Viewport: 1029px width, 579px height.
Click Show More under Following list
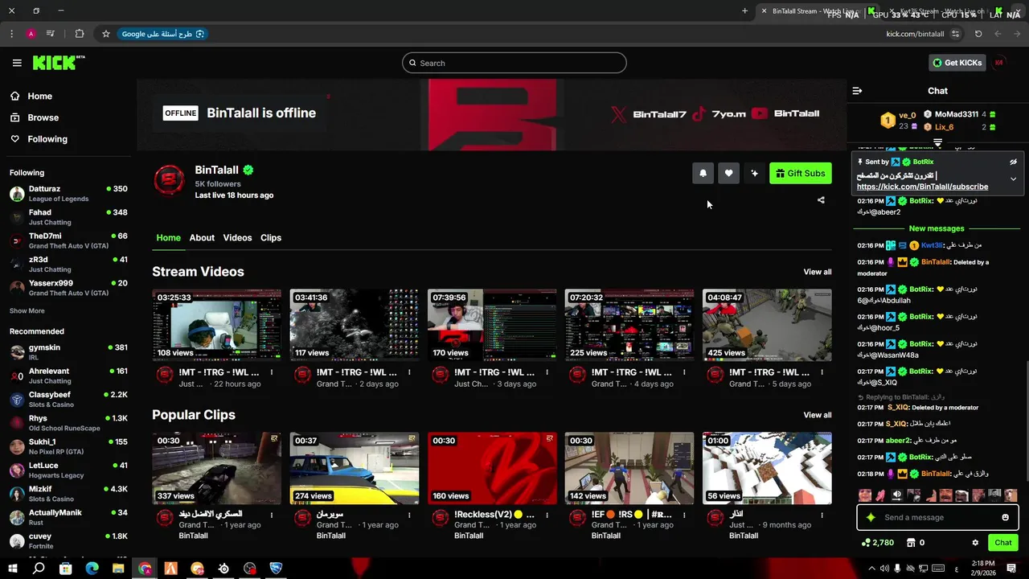point(27,310)
